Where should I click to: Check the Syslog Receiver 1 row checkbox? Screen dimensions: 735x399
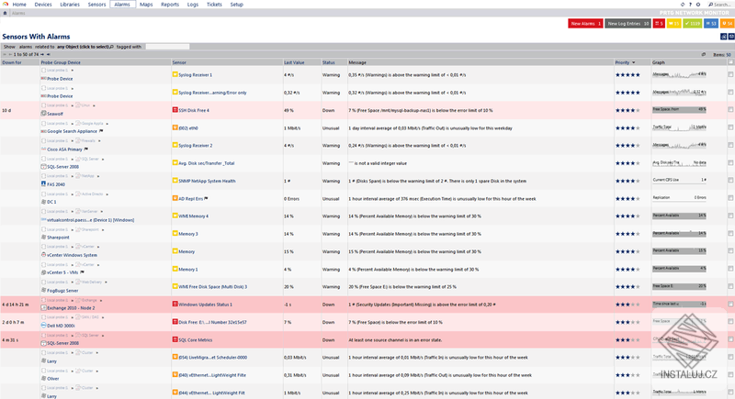click(x=730, y=74)
